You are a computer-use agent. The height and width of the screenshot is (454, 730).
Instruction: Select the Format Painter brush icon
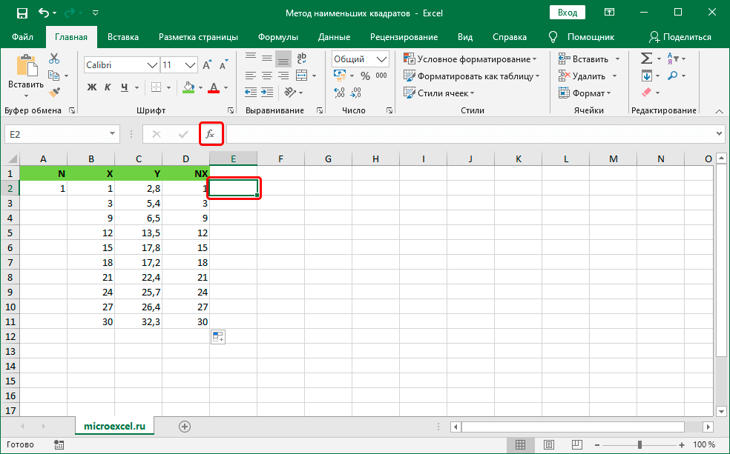point(54,92)
